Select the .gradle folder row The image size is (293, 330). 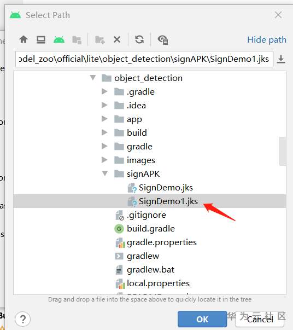pyautogui.click(x=150, y=92)
